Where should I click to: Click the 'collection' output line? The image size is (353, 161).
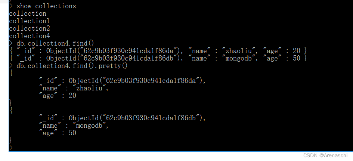point(28,13)
